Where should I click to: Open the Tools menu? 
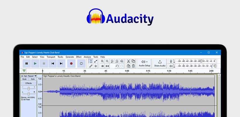(x=96, y=57)
